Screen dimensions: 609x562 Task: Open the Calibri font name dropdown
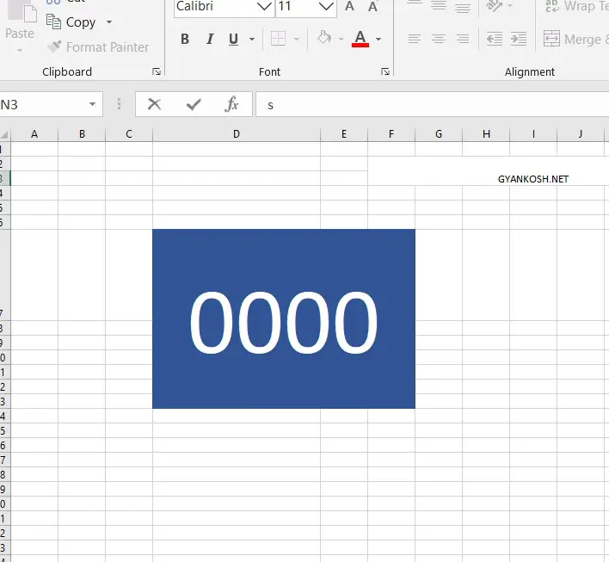264,6
